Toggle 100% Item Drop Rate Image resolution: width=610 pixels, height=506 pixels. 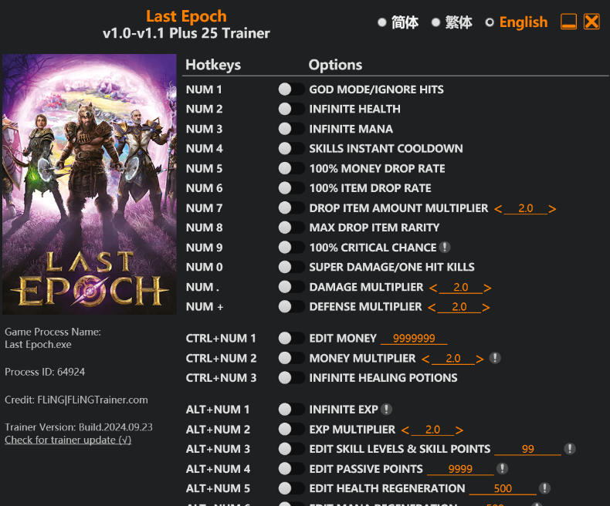pos(291,188)
